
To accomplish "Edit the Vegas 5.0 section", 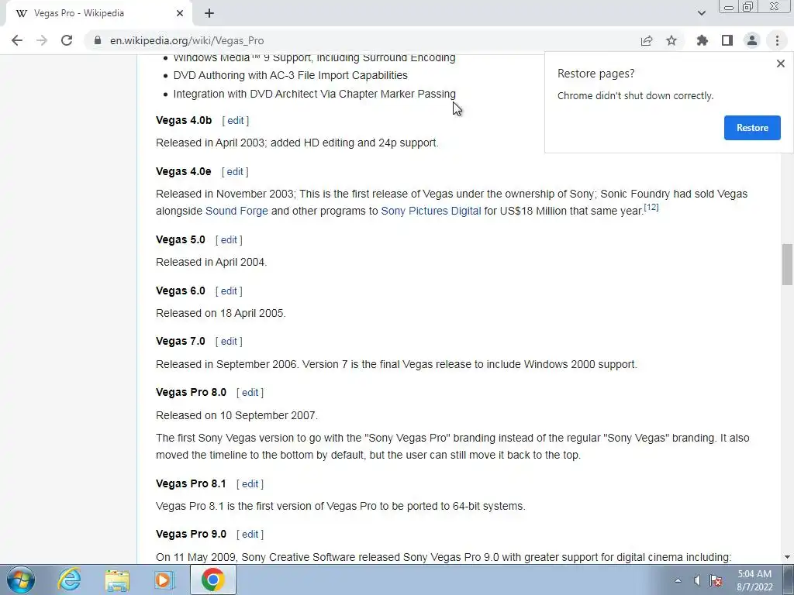I will tap(229, 240).
